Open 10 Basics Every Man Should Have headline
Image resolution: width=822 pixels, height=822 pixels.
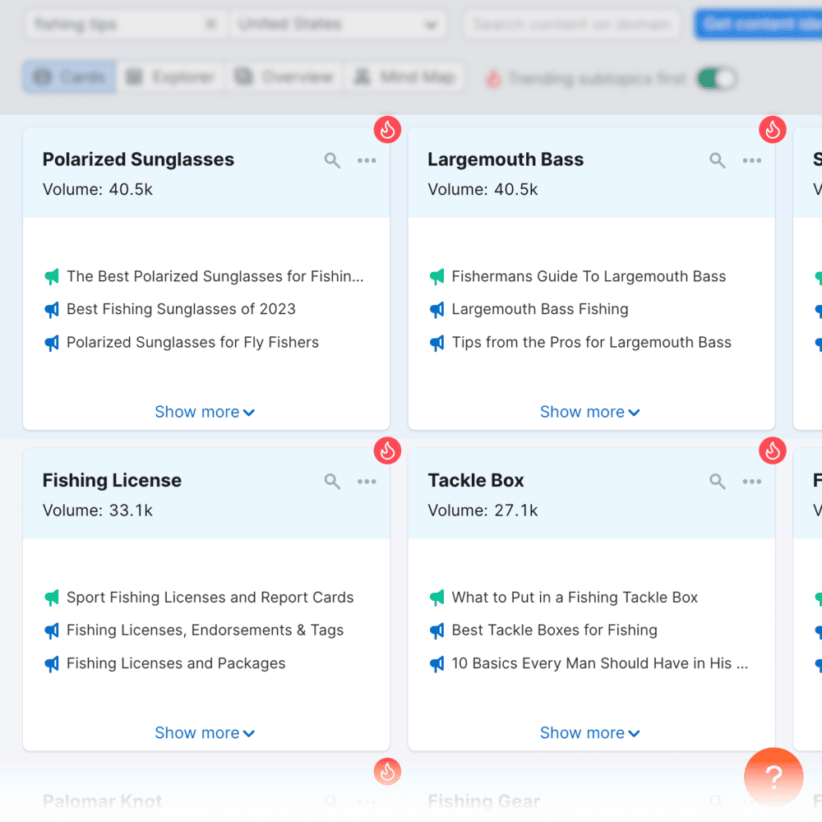[x=600, y=663]
